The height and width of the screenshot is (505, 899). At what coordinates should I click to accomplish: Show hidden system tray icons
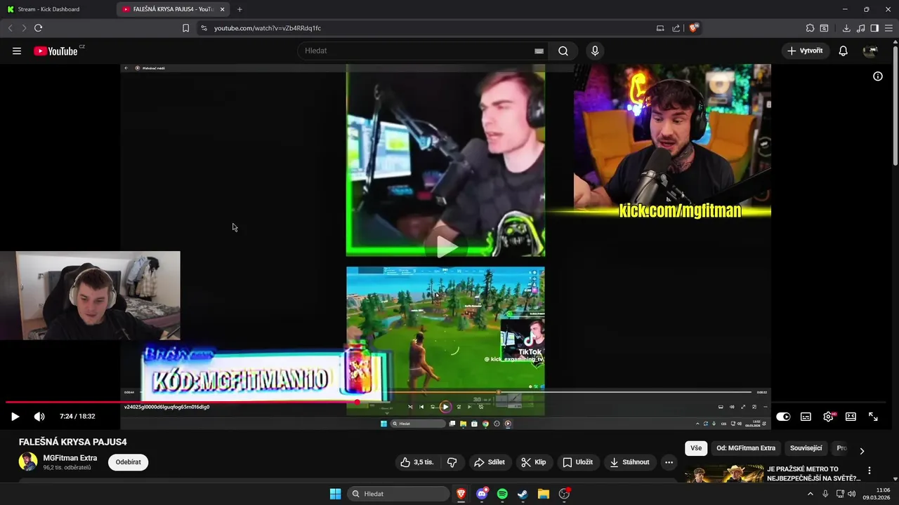click(810, 494)
